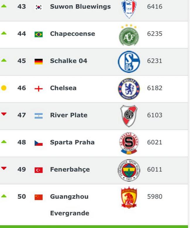Click the Argentina flag beside River Plate
Screen dimensions: 190x228
click(x=39, y=116)
